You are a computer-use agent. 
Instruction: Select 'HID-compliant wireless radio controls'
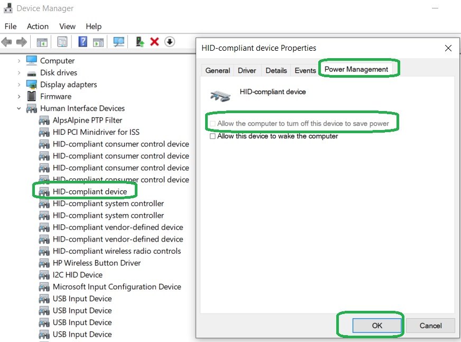tap(117, 251)
